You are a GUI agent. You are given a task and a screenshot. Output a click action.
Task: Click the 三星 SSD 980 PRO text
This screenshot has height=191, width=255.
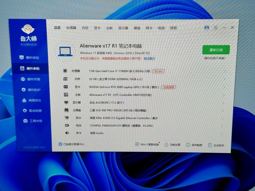118,110
